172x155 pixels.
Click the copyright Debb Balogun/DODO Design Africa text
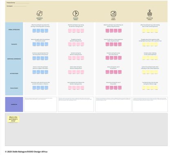(x=26, y=152)
